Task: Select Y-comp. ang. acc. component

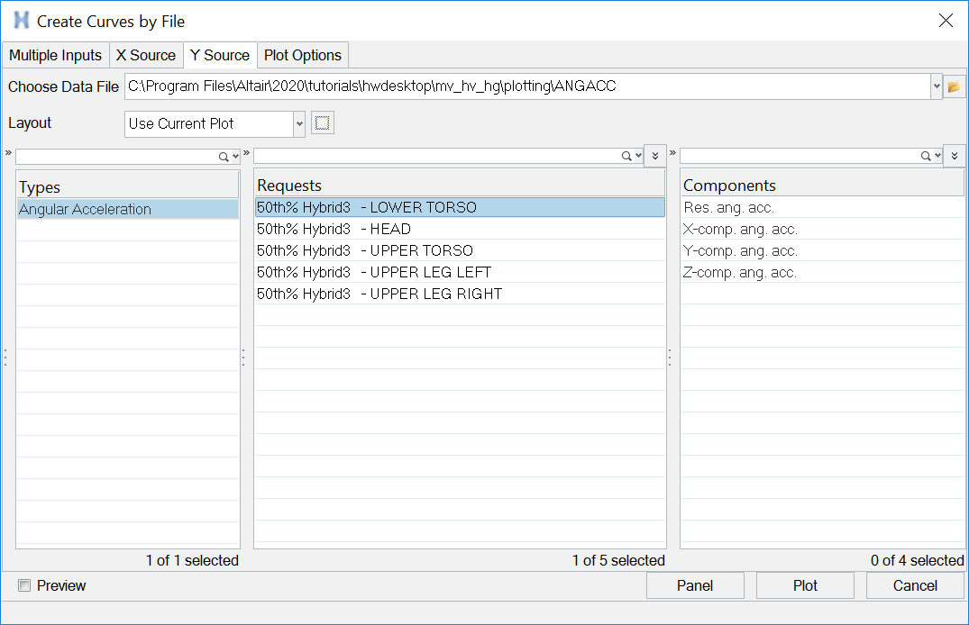Action: click(823, 250)
